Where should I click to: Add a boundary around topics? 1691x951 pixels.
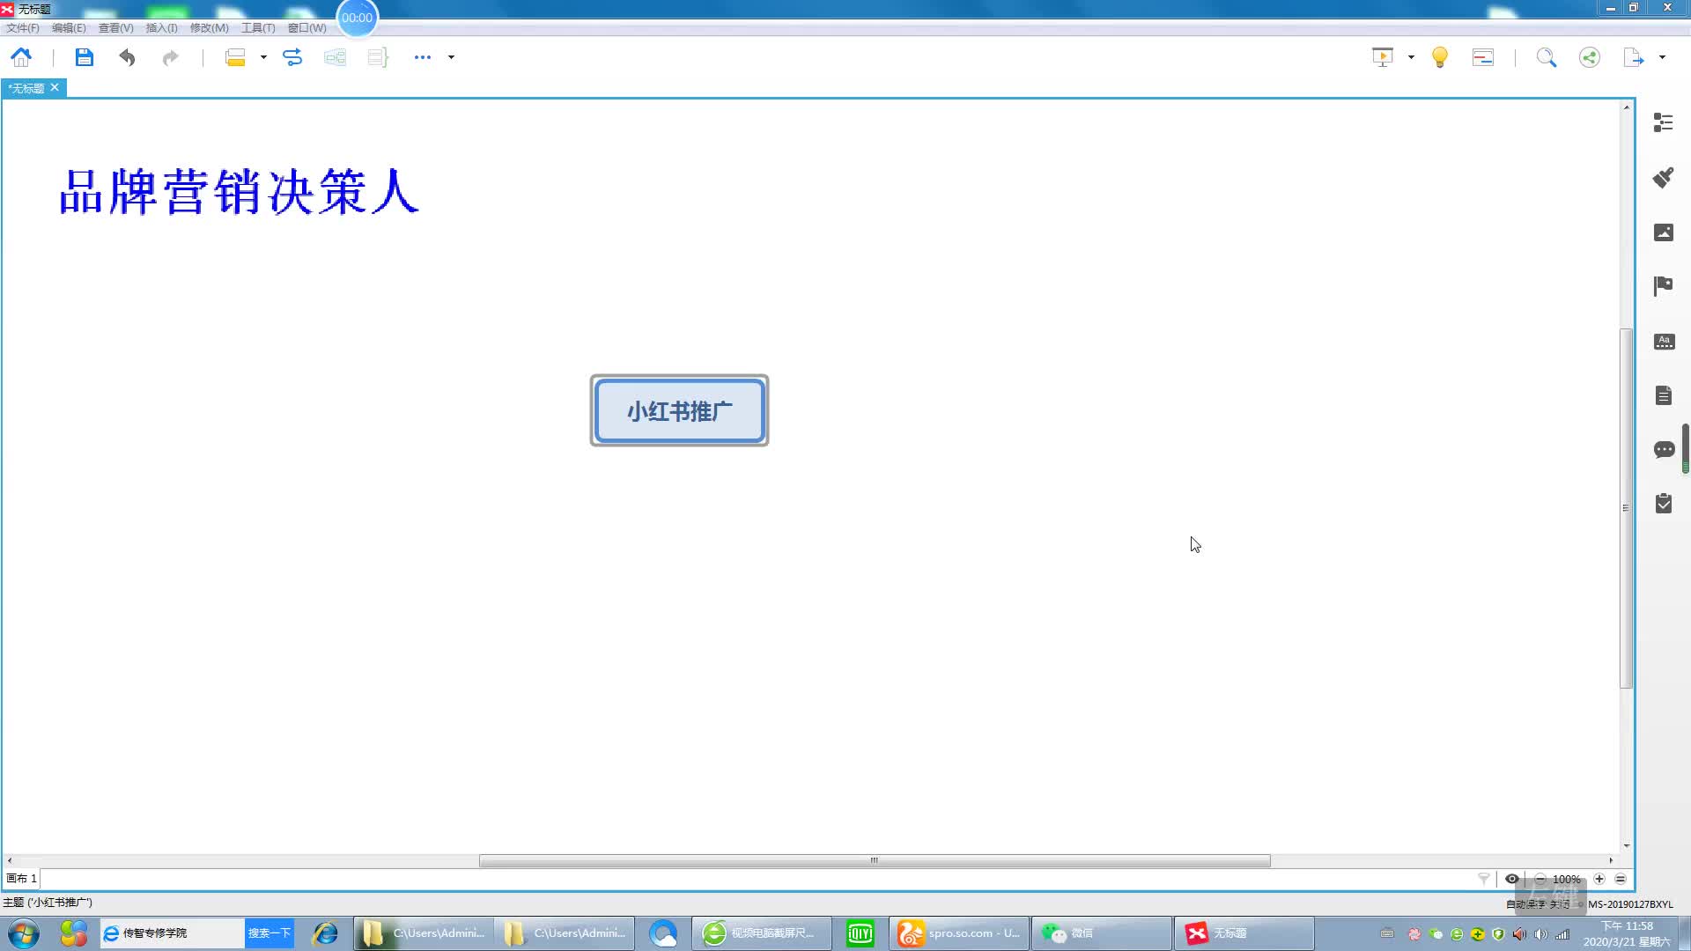point(335,57)
